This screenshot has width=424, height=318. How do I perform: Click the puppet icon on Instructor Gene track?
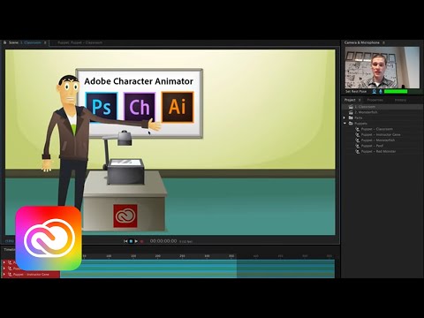coord(10,275)
